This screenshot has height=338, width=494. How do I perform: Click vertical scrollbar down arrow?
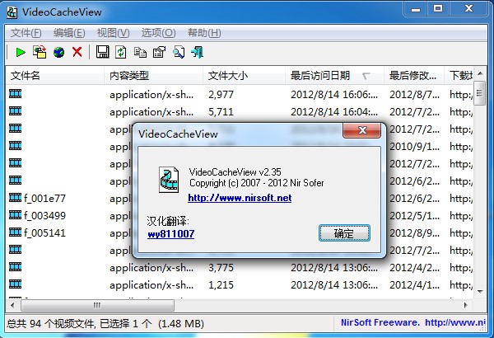pyautogui.click(x=480, y=292)
